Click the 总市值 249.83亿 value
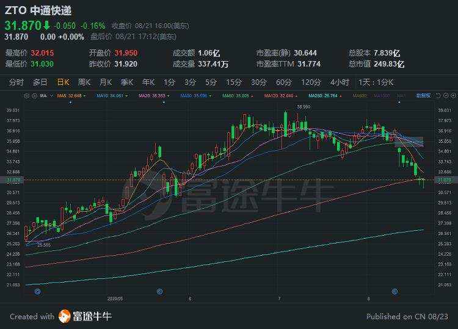 click(x=389, y=64)
